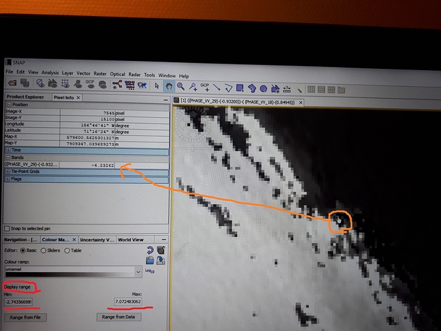The width and height of the screenshot is (441, 331).
Task: Expand the Tie-Point Grids section
Action: coord(8,171)
